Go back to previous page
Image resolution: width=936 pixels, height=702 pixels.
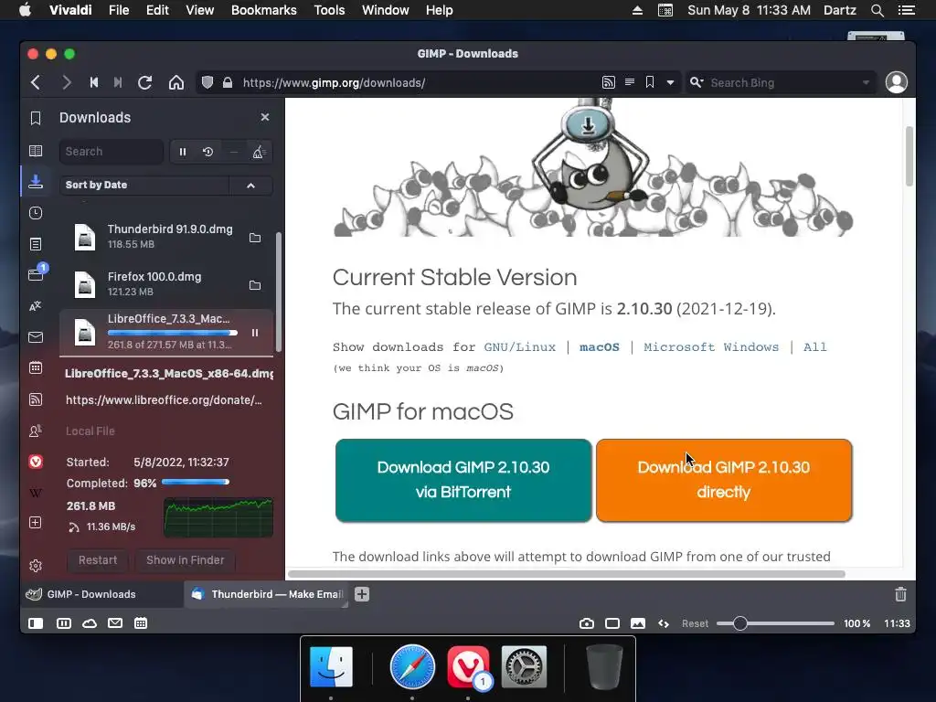(x=36, y=82)
